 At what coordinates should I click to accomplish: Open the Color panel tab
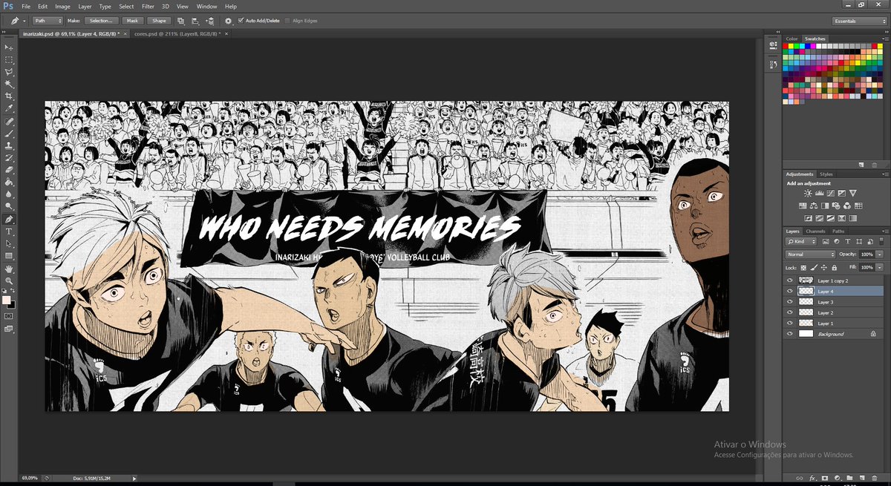[x=792, y=39]
